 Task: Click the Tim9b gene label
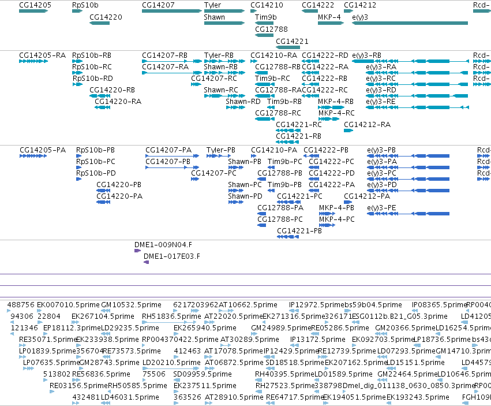(x=266, y=17)
